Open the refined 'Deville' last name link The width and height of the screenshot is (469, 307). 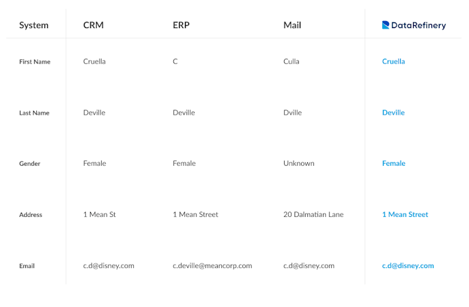click(393, 113)
